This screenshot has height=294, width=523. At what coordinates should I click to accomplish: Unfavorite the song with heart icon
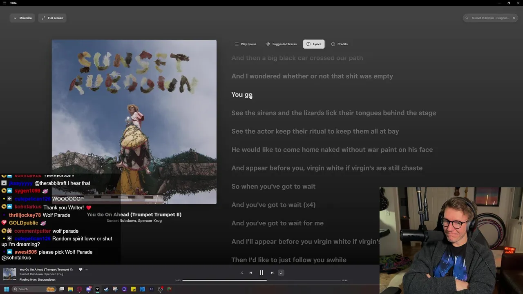click(x=80, y=269)
